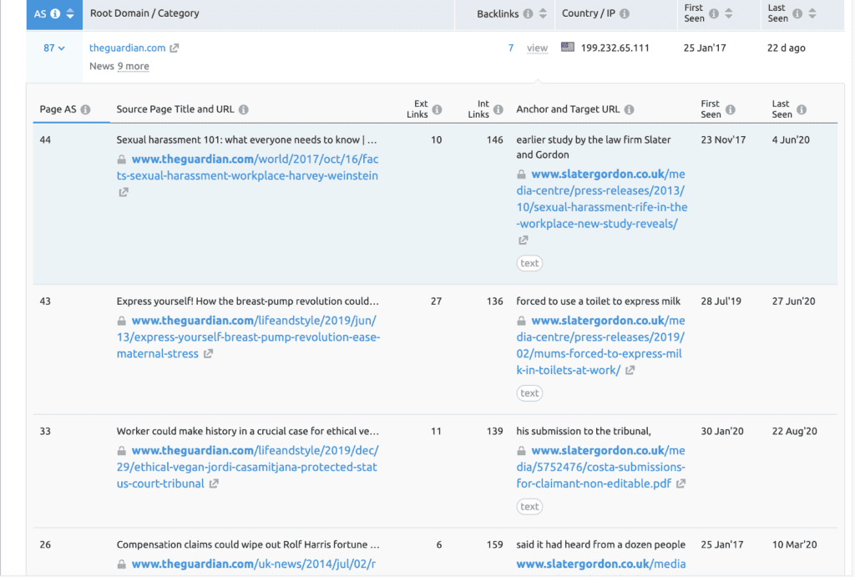Sort top First Seen column arrows
Screen dimensions: 855x577
point(728,13)
